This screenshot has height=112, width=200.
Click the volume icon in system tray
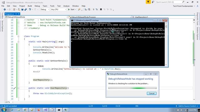pyautogui.click(x=181, y=110)
